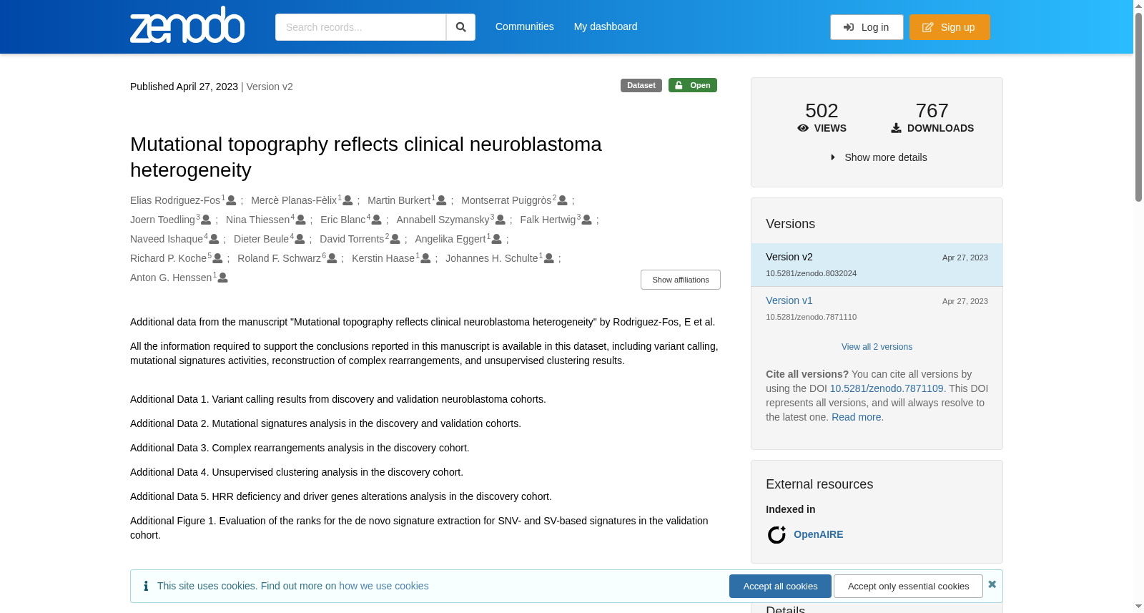Click the person icon beside Kerstin Haase
1144x613 pixels.
pyautogui.click(x=425, y=258)
